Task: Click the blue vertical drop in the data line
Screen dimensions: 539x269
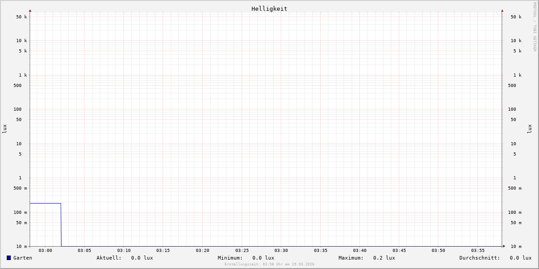Action: tap(61, 225)
